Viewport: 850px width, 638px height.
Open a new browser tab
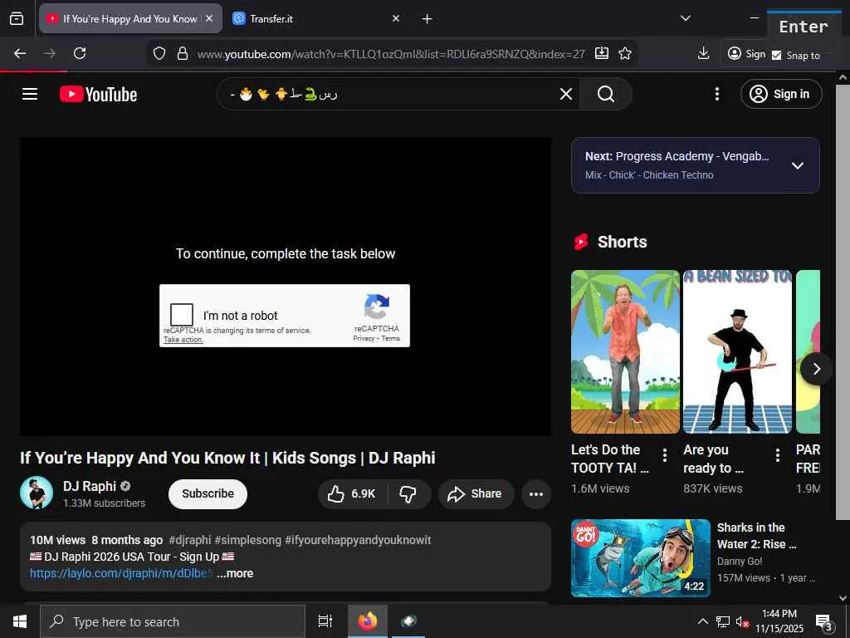(427, 19)
